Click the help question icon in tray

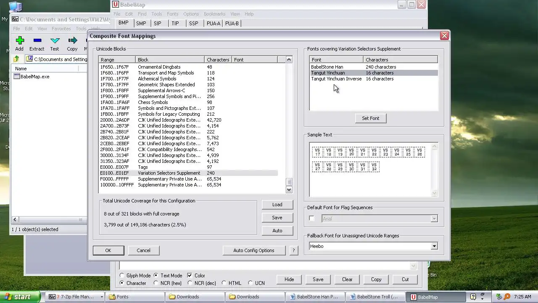(x=473, y=297)
